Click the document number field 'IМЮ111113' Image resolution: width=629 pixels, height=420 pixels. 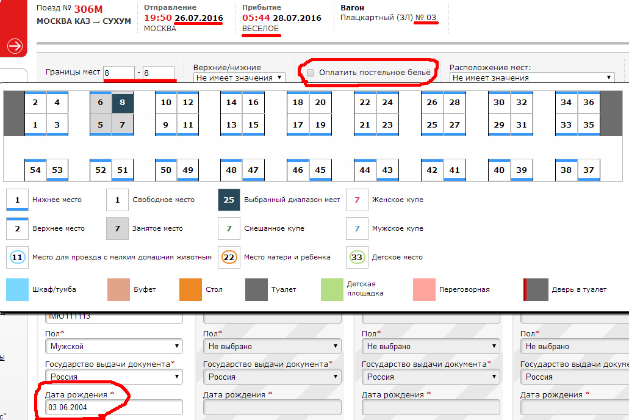click(114, 317)
